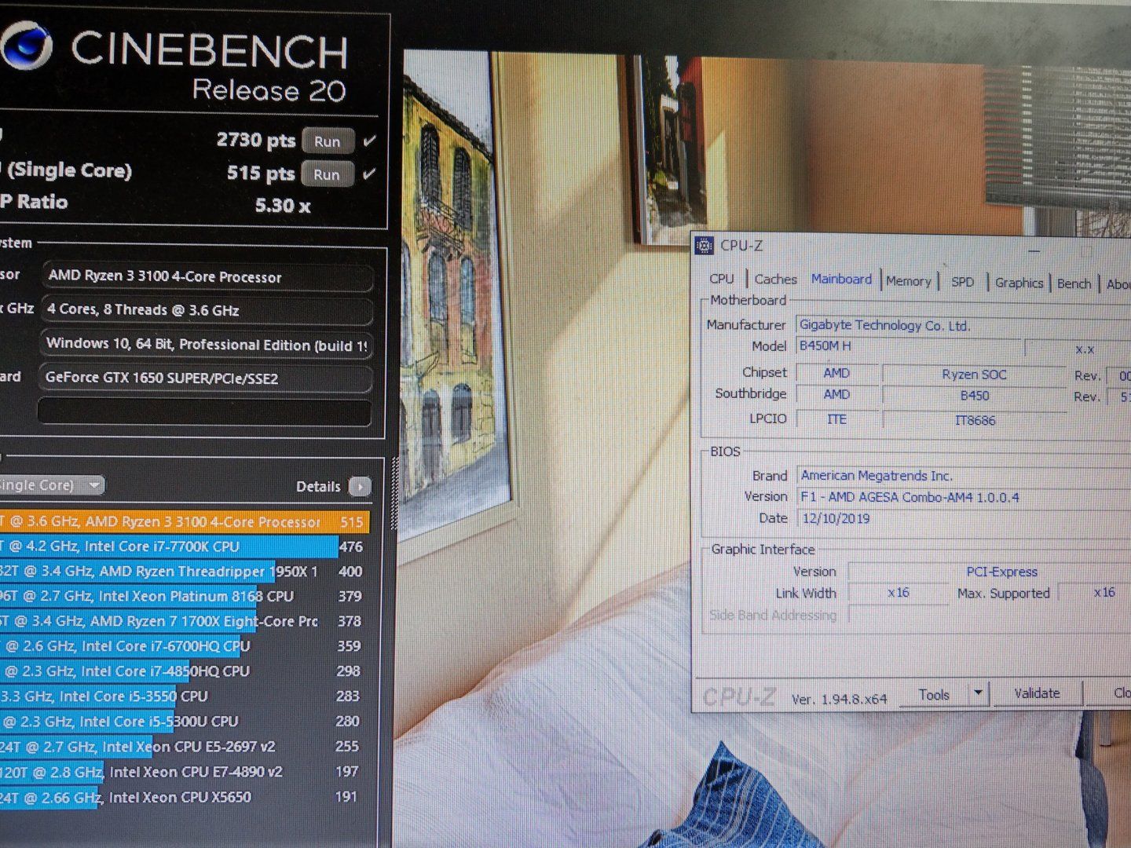Select the AMD Ryzen 7 1700X ranking row
Image resolution: width=1131 pixels, height=848 pixels.
184,621
